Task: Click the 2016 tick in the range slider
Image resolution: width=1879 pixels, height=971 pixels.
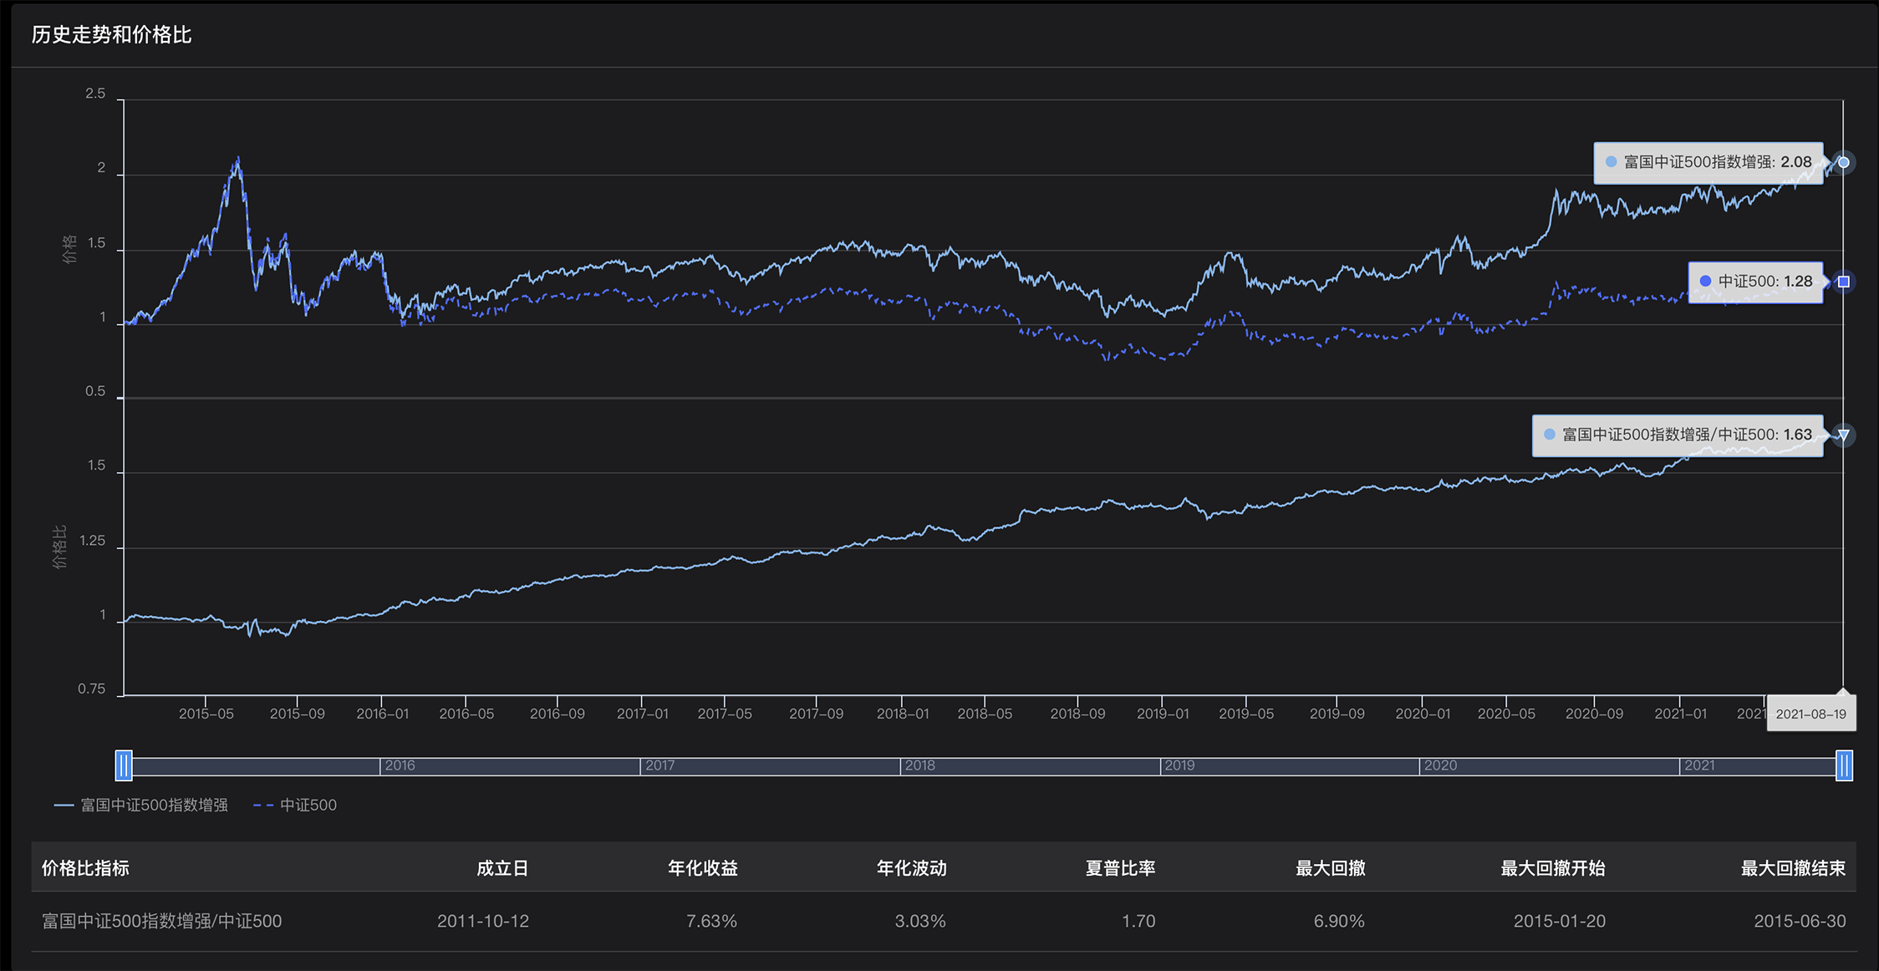Action: [400, 765]
